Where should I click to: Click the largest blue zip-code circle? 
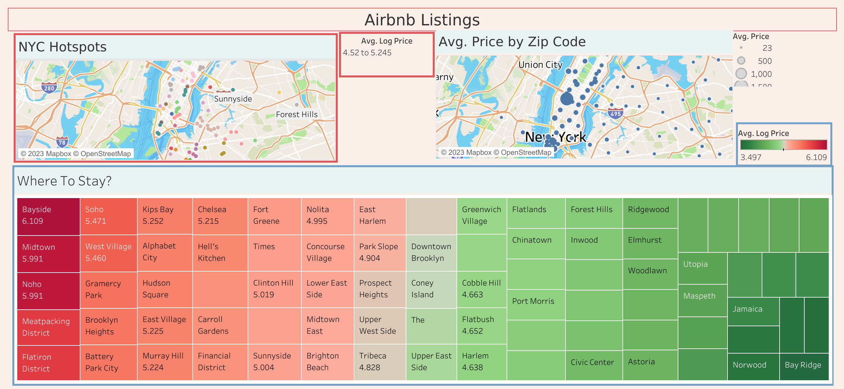tap(566, 98)
